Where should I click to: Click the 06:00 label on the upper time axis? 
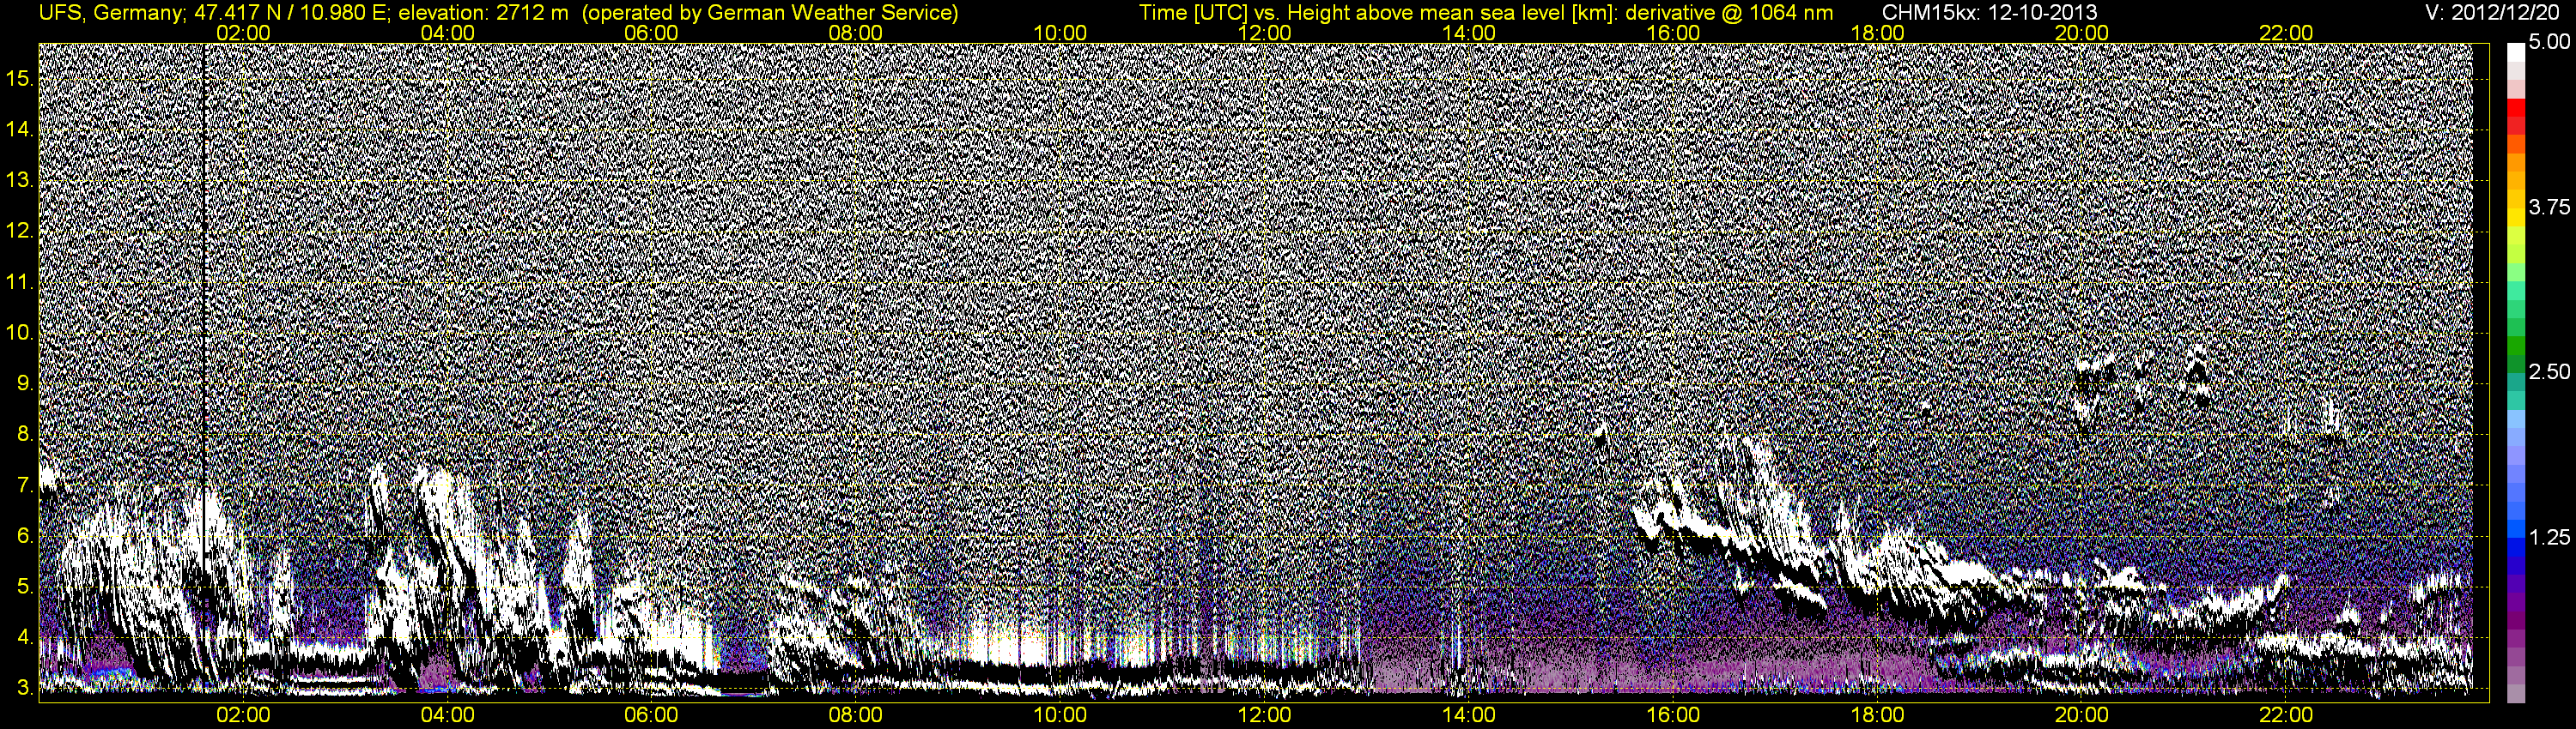click(x=651, y=33)
